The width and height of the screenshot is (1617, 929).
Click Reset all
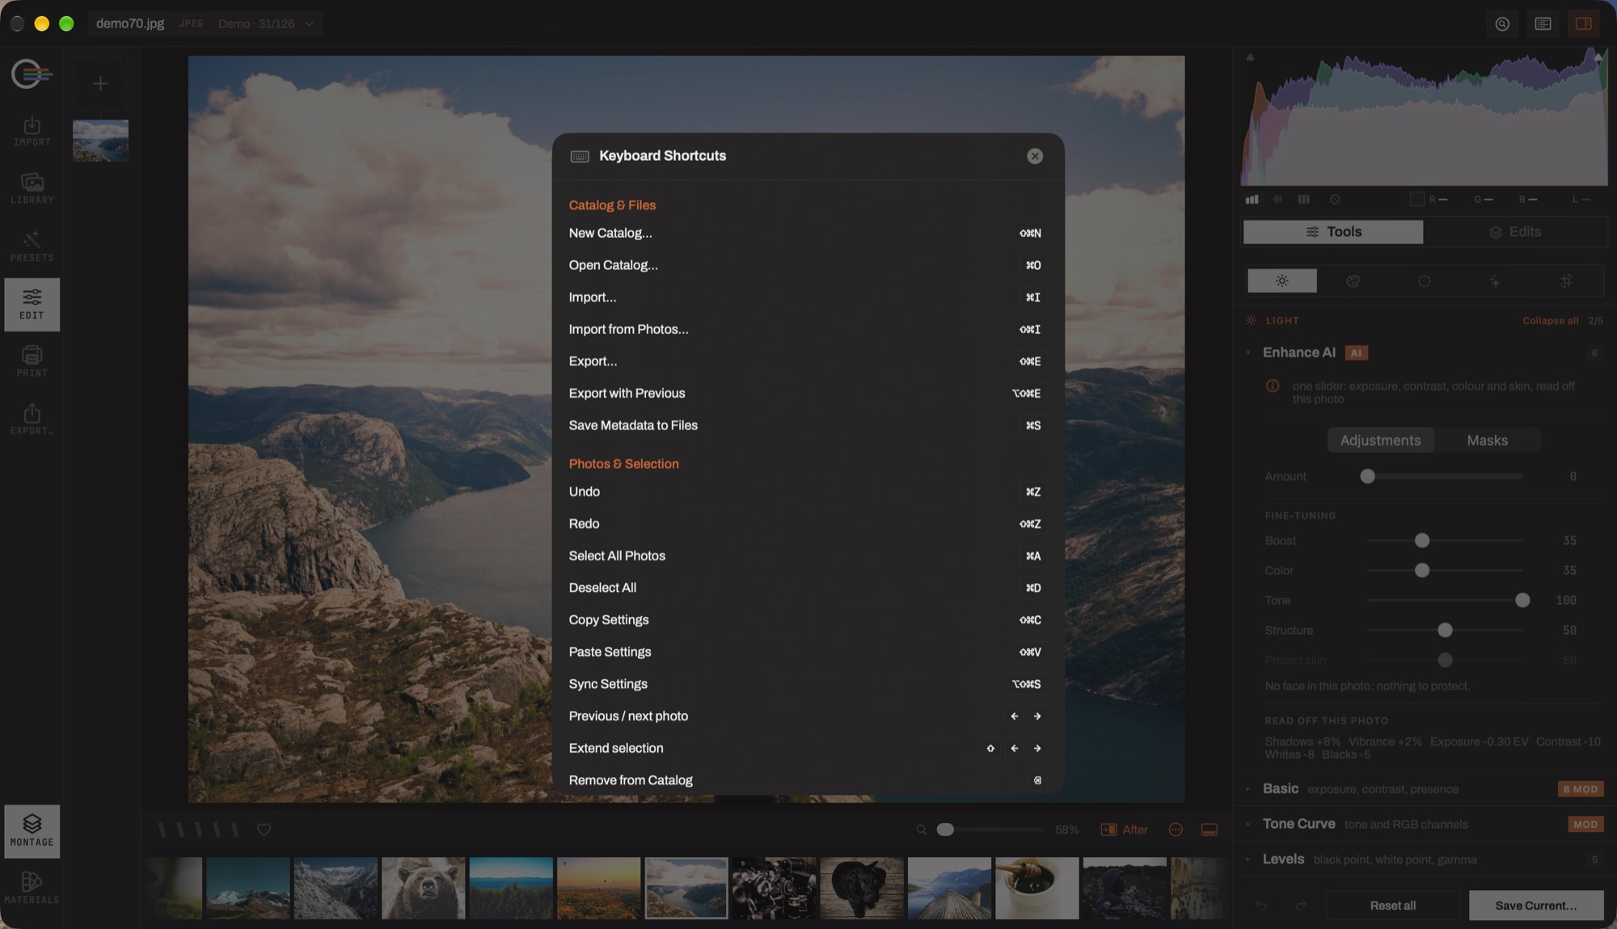[x=1392, y=906]
